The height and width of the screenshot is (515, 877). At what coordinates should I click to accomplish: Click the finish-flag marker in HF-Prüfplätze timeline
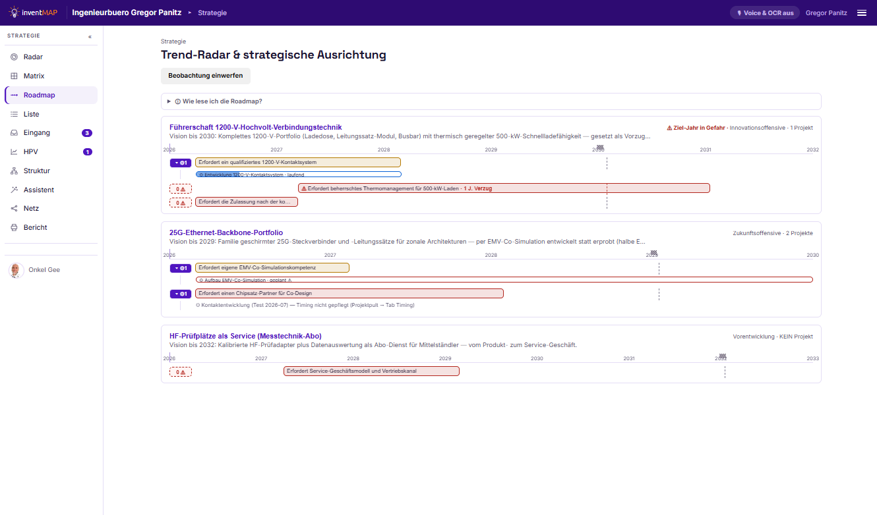(x=723, y=356)
